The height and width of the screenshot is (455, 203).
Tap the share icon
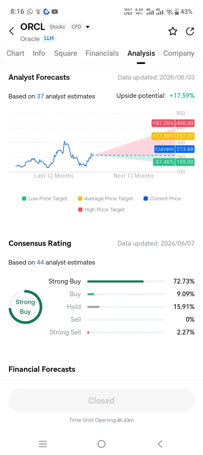[x=190, y=31]
